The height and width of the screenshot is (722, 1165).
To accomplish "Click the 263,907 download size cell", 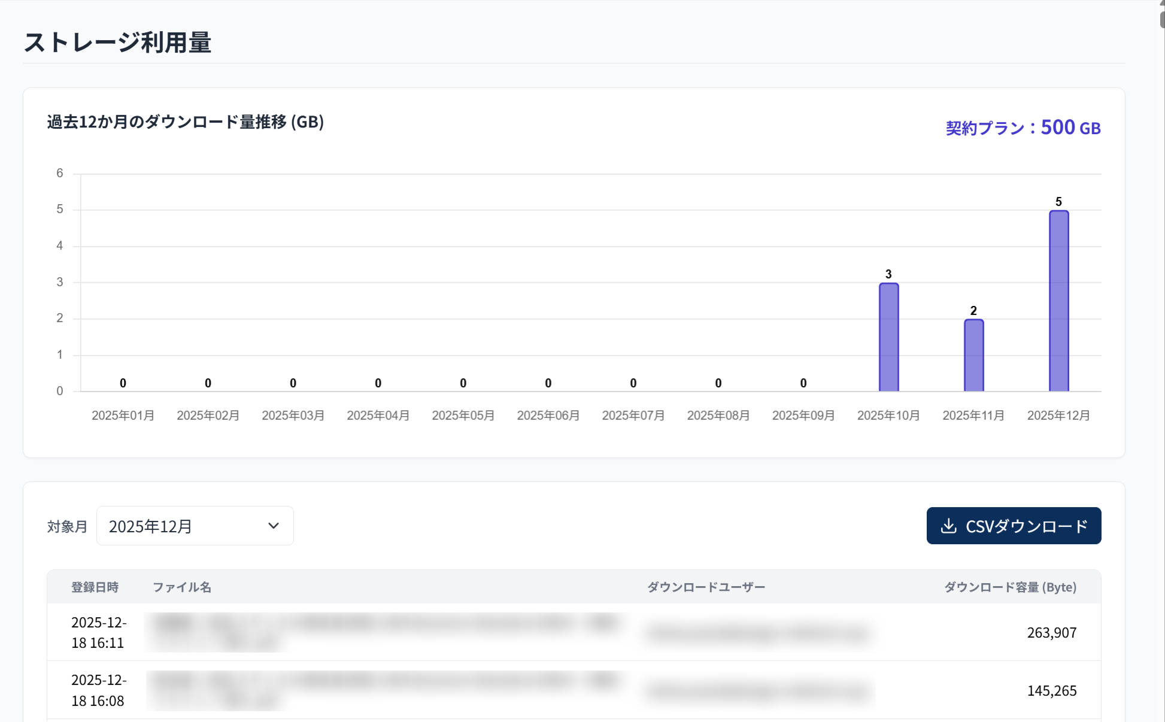I will [1051, 633].
